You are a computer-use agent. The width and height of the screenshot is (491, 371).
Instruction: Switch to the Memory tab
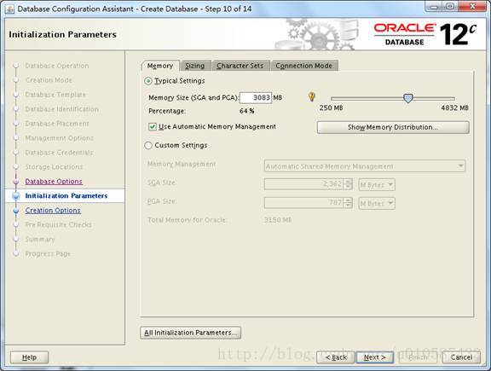160,66
